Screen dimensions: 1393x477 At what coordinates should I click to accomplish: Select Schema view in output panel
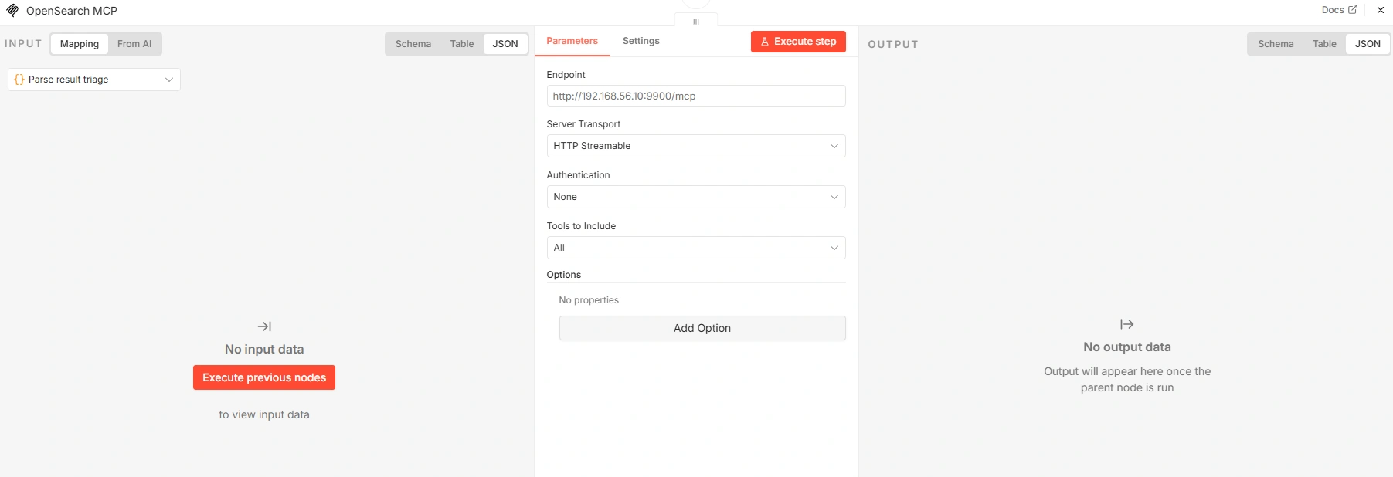click(1276, 44)
